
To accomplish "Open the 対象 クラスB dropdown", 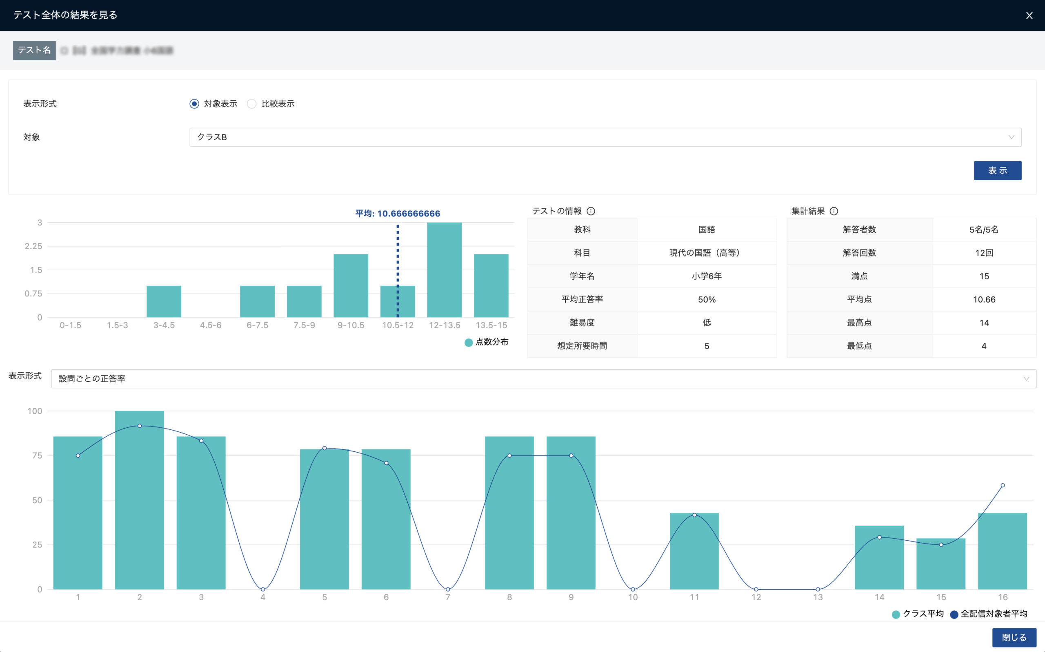I will 604,137.
